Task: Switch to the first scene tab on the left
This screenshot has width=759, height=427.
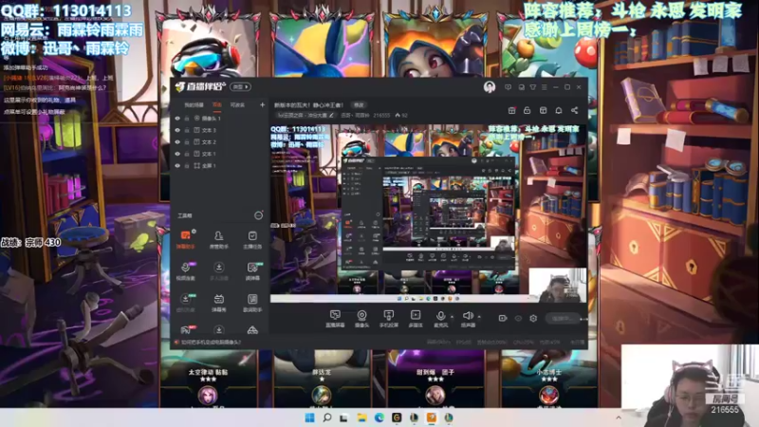Action: point(194,105)
